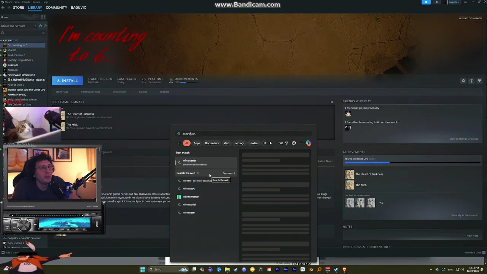The width and height of the screenshot is (487, 274).
Task: Select the Folders search filter
Action: (x=254, y=143)
